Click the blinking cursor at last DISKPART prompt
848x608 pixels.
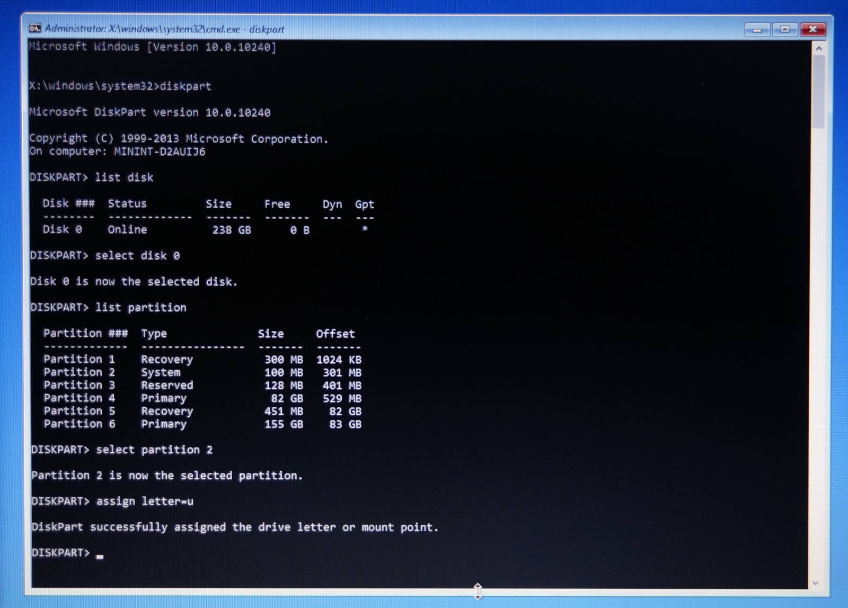point(100,556)
